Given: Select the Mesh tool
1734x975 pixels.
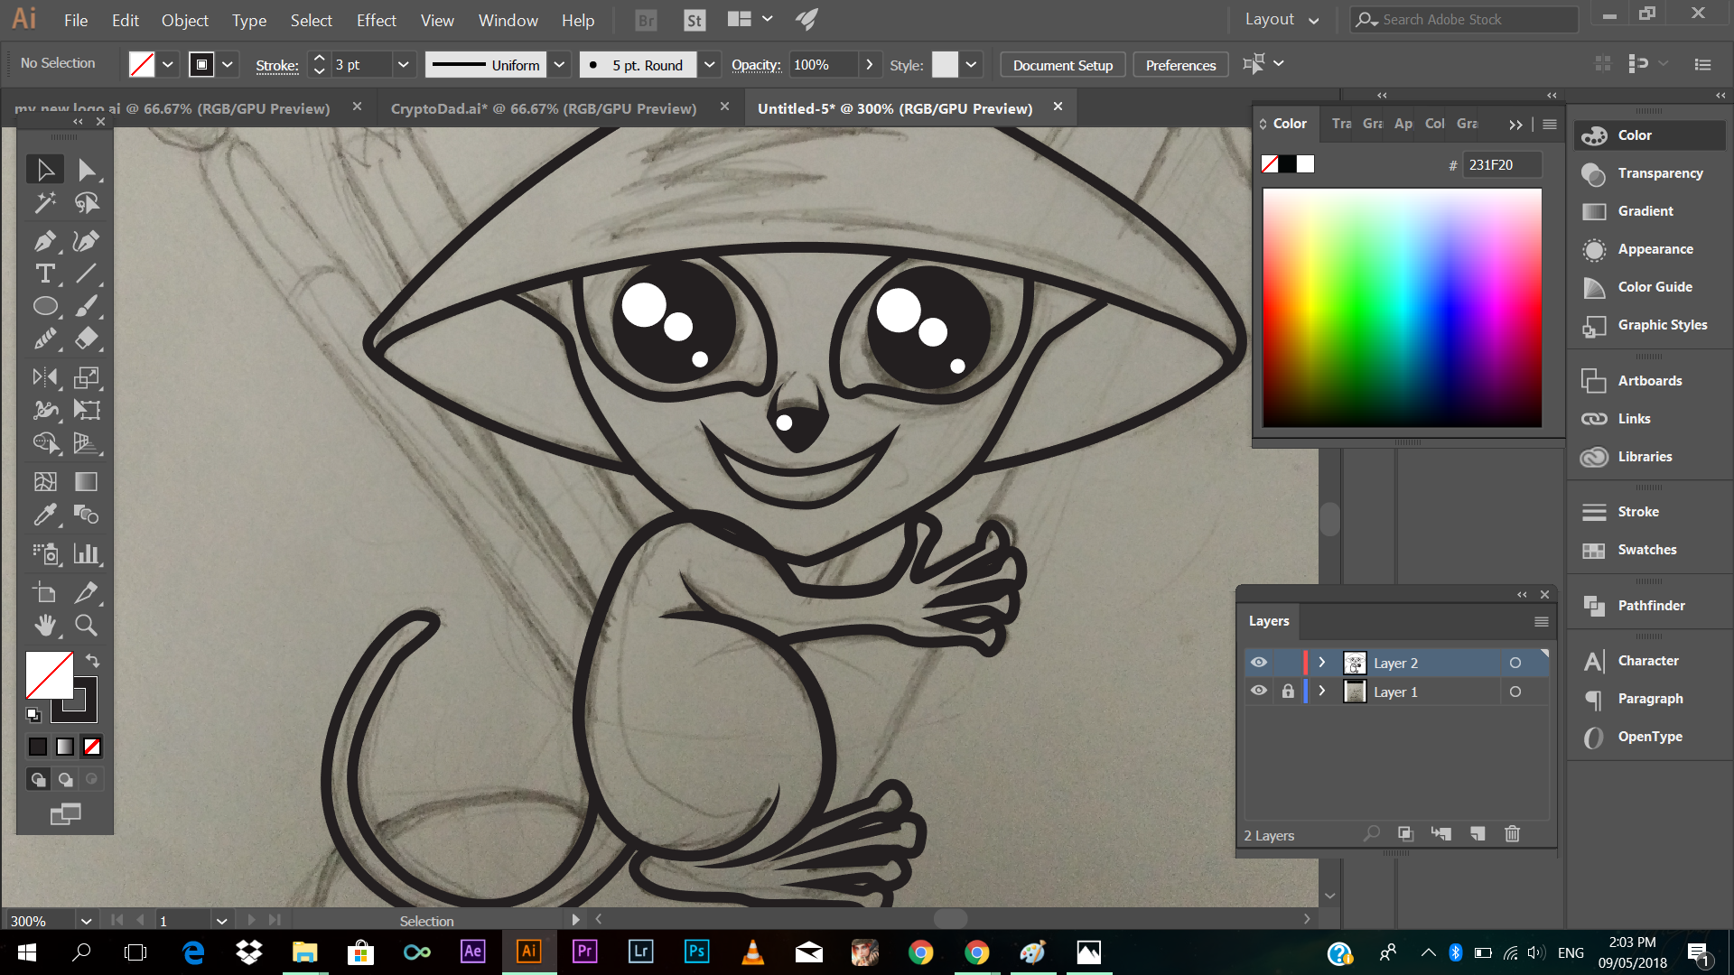Looking at the screenshot, I should (x=44, y=482).
